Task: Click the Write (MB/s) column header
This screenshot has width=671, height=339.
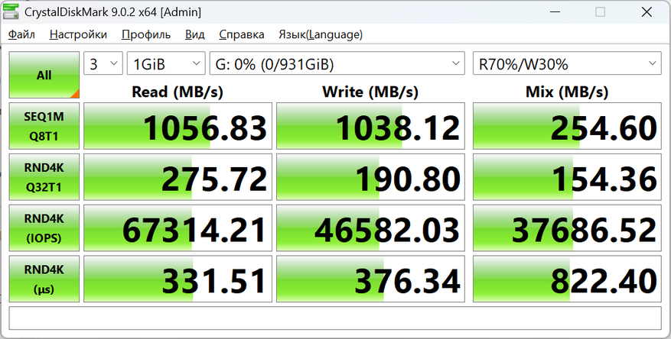Action: (370, 92)
